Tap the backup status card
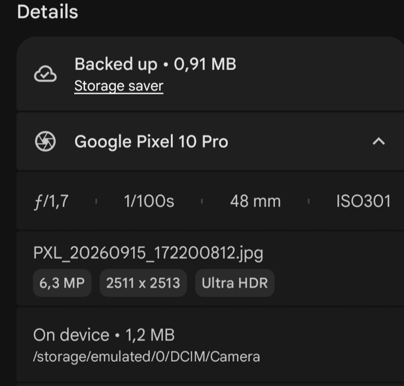 [x=210, y=74]
